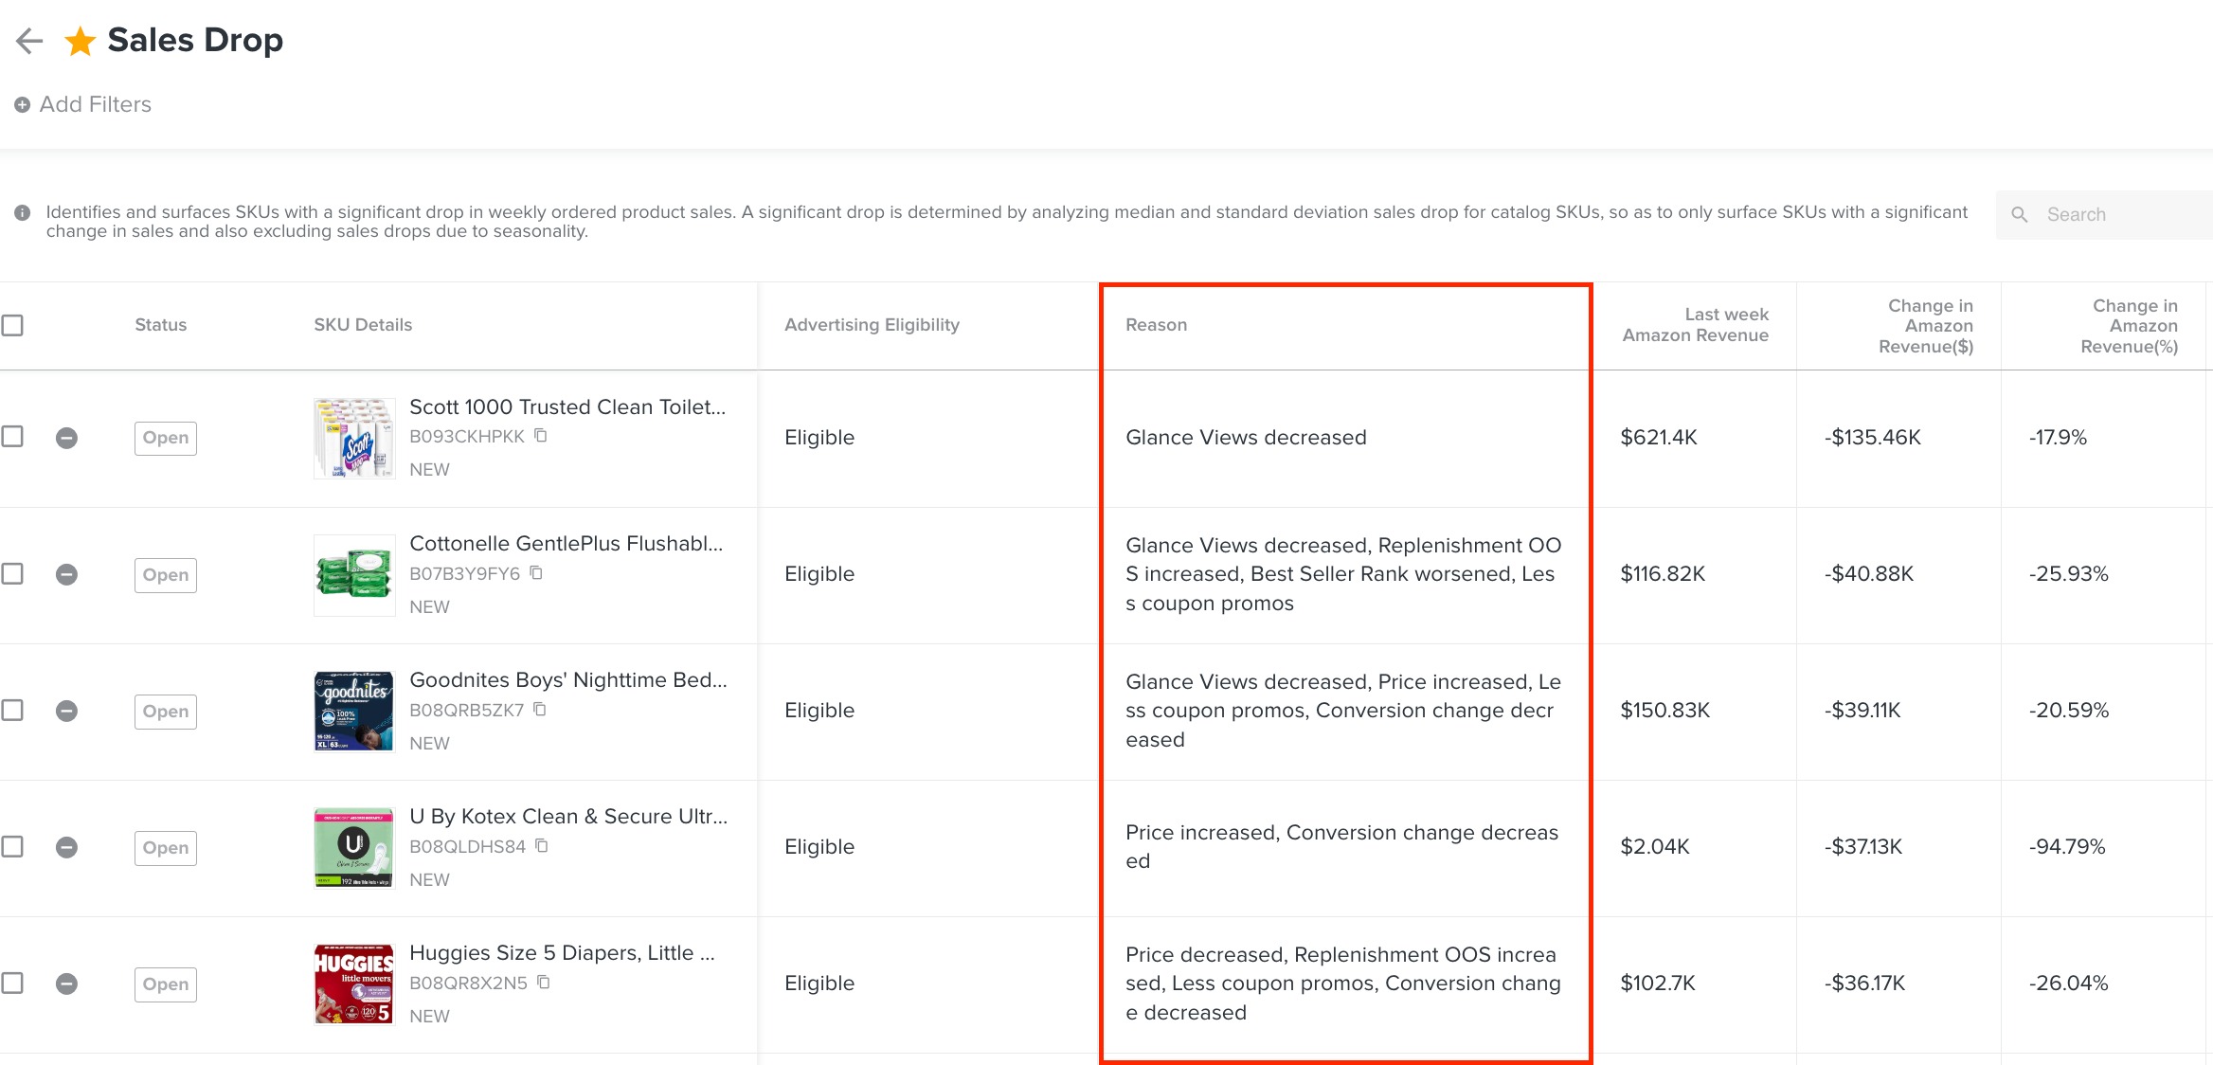Click the -$36.17K change cell
The width and height of the screenshot is (2213, 1065).
point(1863,984)
